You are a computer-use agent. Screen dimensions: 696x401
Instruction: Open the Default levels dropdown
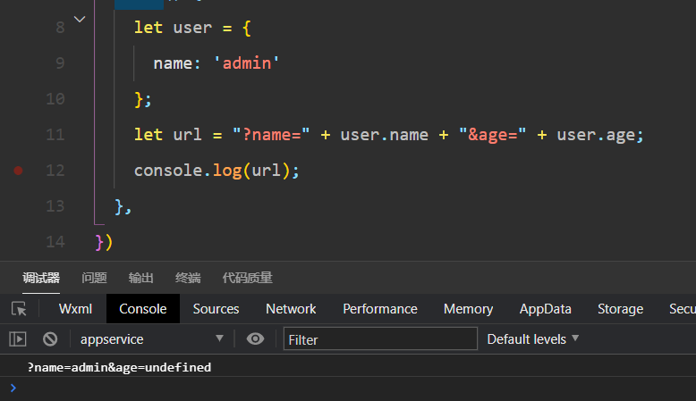point(532,339)
